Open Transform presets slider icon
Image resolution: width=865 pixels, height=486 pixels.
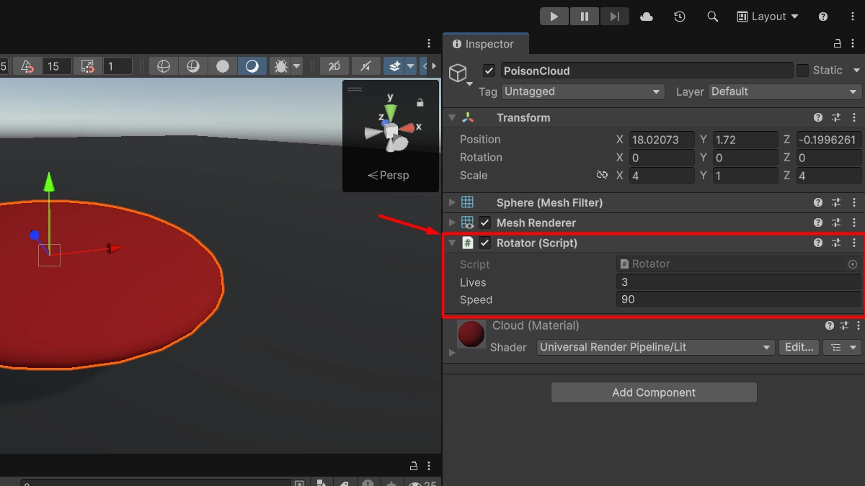tap(836, 117)
